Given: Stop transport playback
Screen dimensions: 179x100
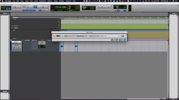Looking at the screenshot, I should click(x=102, y=7).
